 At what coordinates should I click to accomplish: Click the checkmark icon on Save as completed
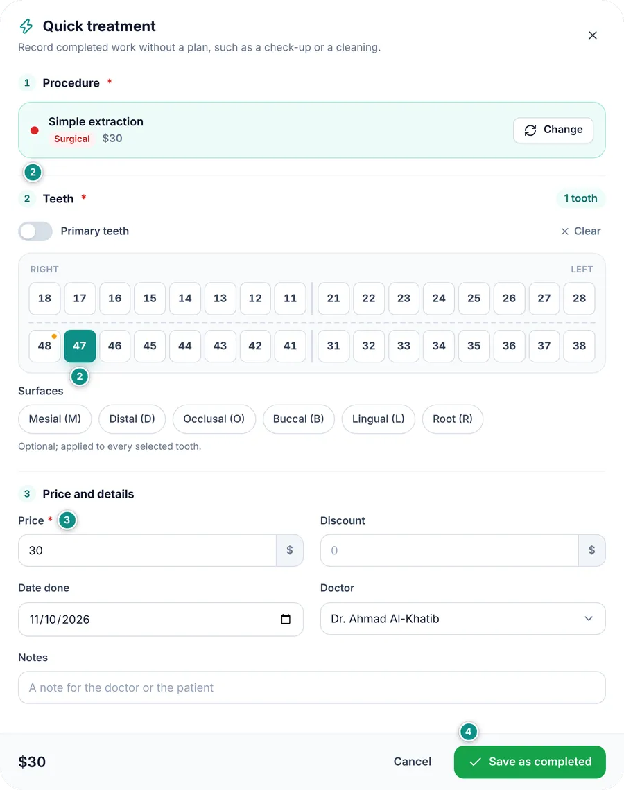pos(475,762)
